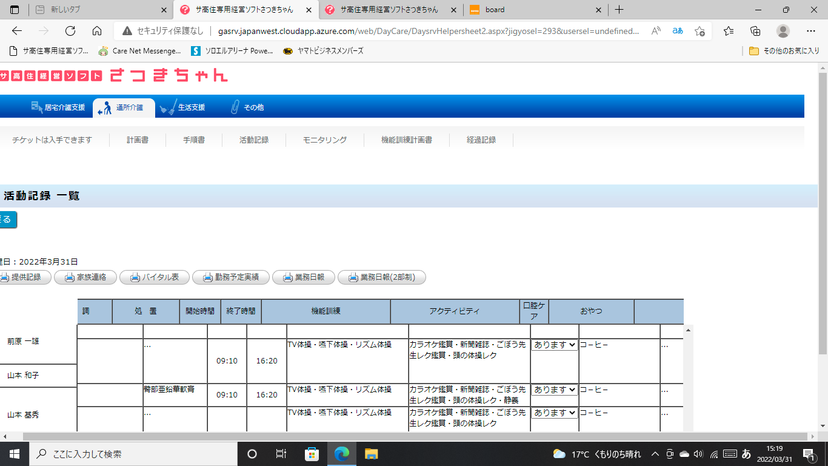Print the 業務日報(2部制) report
828x466 pixels.
(381, 277)
